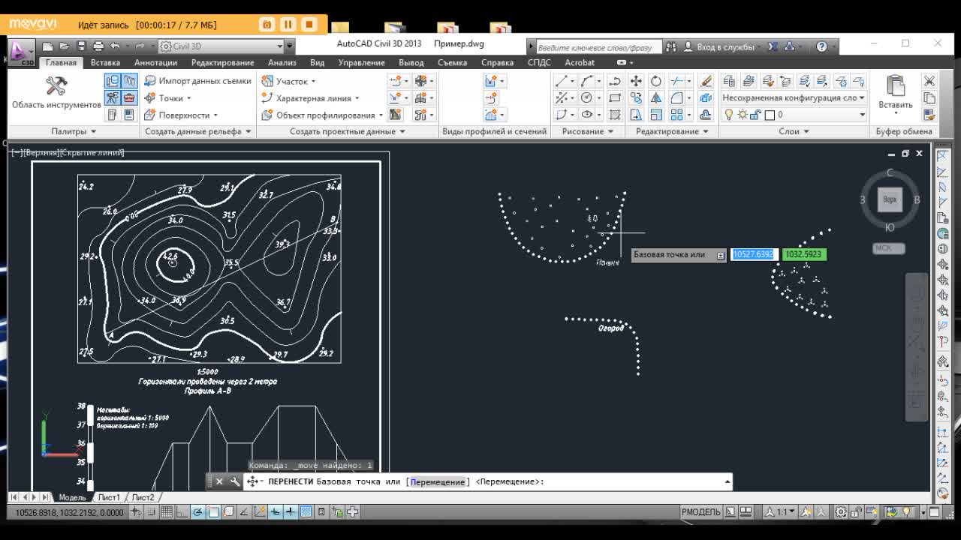This screenshot has width=961, height=540.
Task: Open the Вставка ribbon tab
Action: click(105, 62)
